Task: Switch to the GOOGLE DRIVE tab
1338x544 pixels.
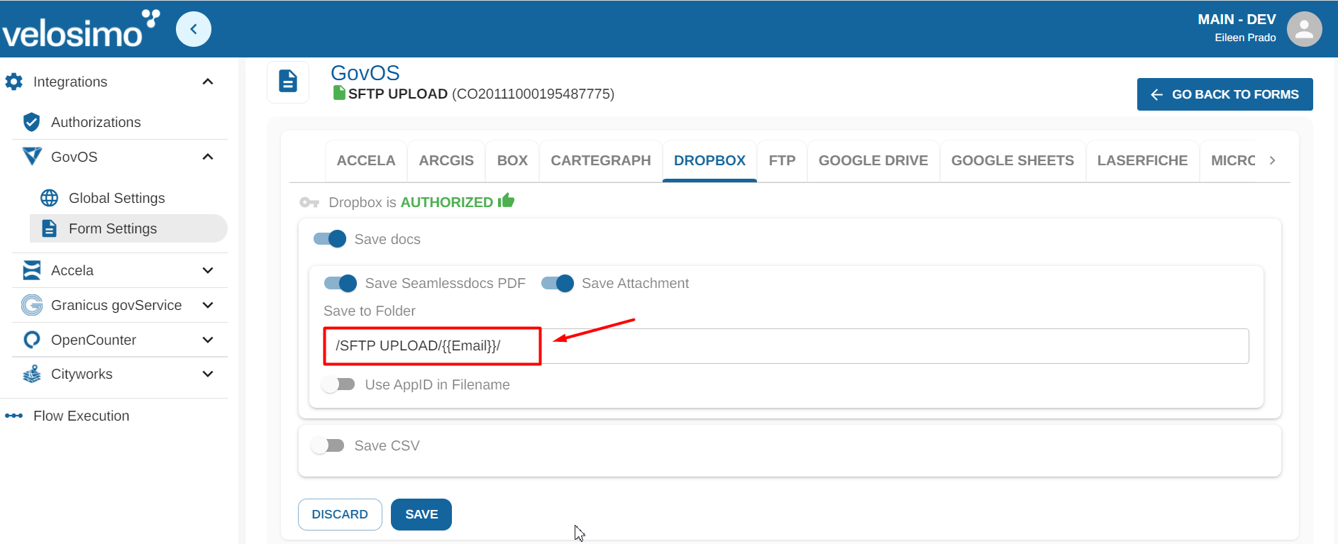Action: 873,161
